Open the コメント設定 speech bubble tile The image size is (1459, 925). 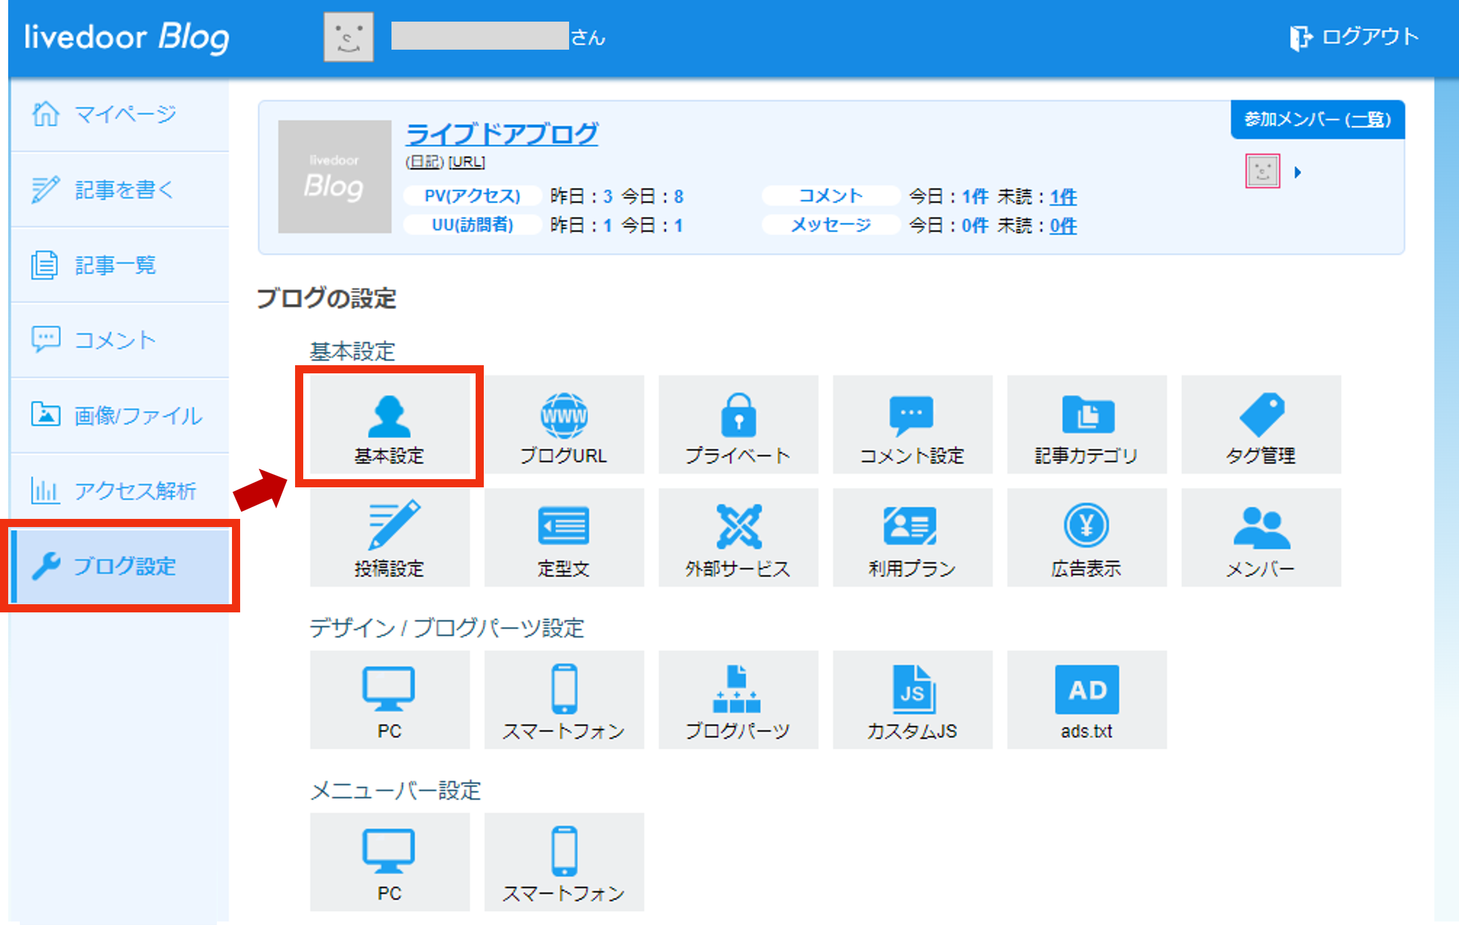913,425
